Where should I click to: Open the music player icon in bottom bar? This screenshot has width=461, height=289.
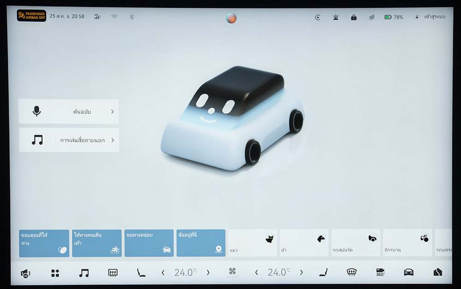click(x=83, y=273)
